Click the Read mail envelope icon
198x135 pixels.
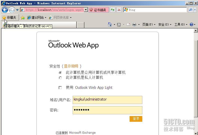(x=128, y=24)
